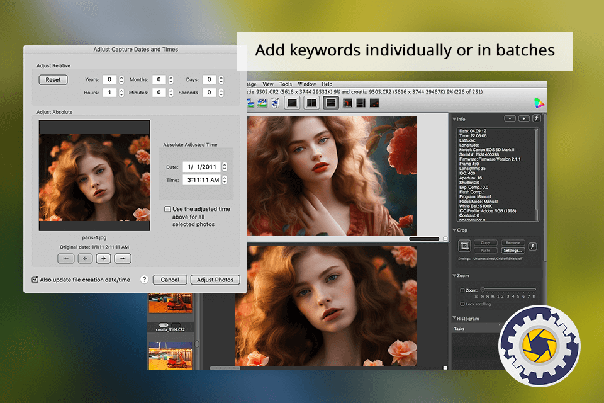Click Paste in the Crop panel
This screenshot has height=403, width=604.
(485, 250)
